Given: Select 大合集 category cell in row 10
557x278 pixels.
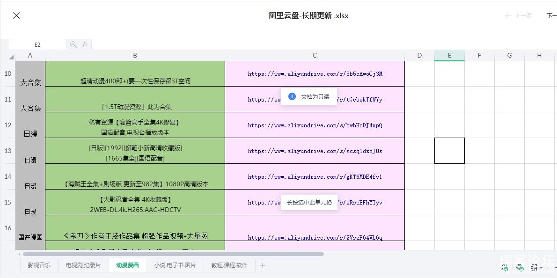Looking at the screenshot, I should 30,73.
